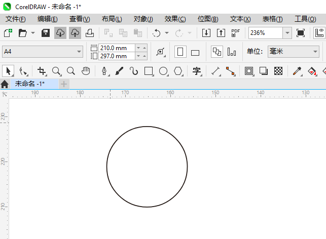Expand the open-file dropdown arrow
The height and width of the screenshot is (239, 326).
pos(33,33)
